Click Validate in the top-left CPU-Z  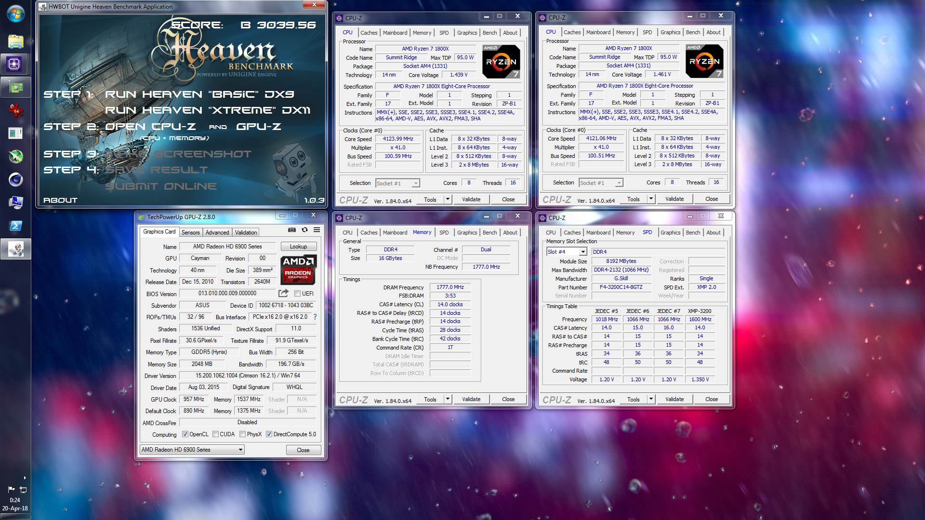(471, 199)
